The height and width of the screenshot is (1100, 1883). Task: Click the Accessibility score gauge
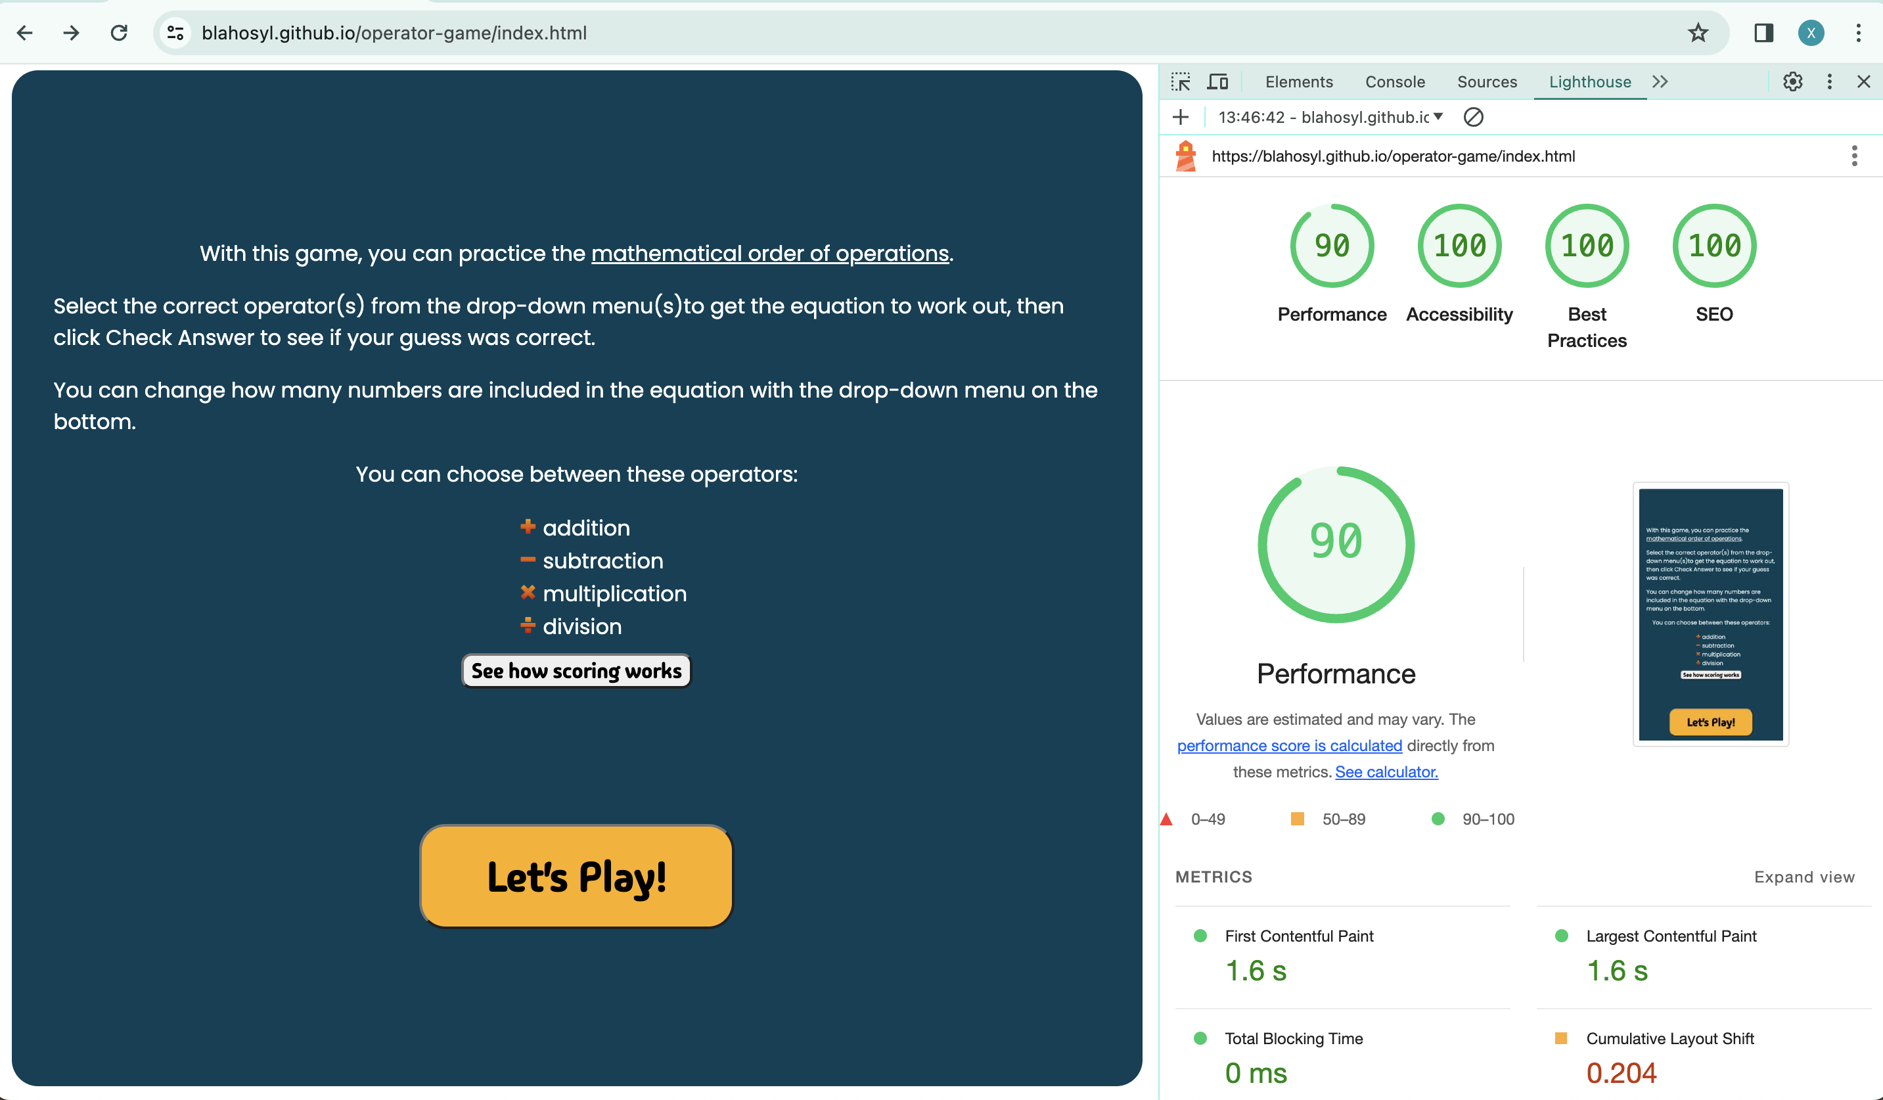pos(1459,246)
